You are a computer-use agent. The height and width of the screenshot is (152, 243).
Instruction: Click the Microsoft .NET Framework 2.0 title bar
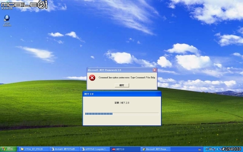coord(122,70)
